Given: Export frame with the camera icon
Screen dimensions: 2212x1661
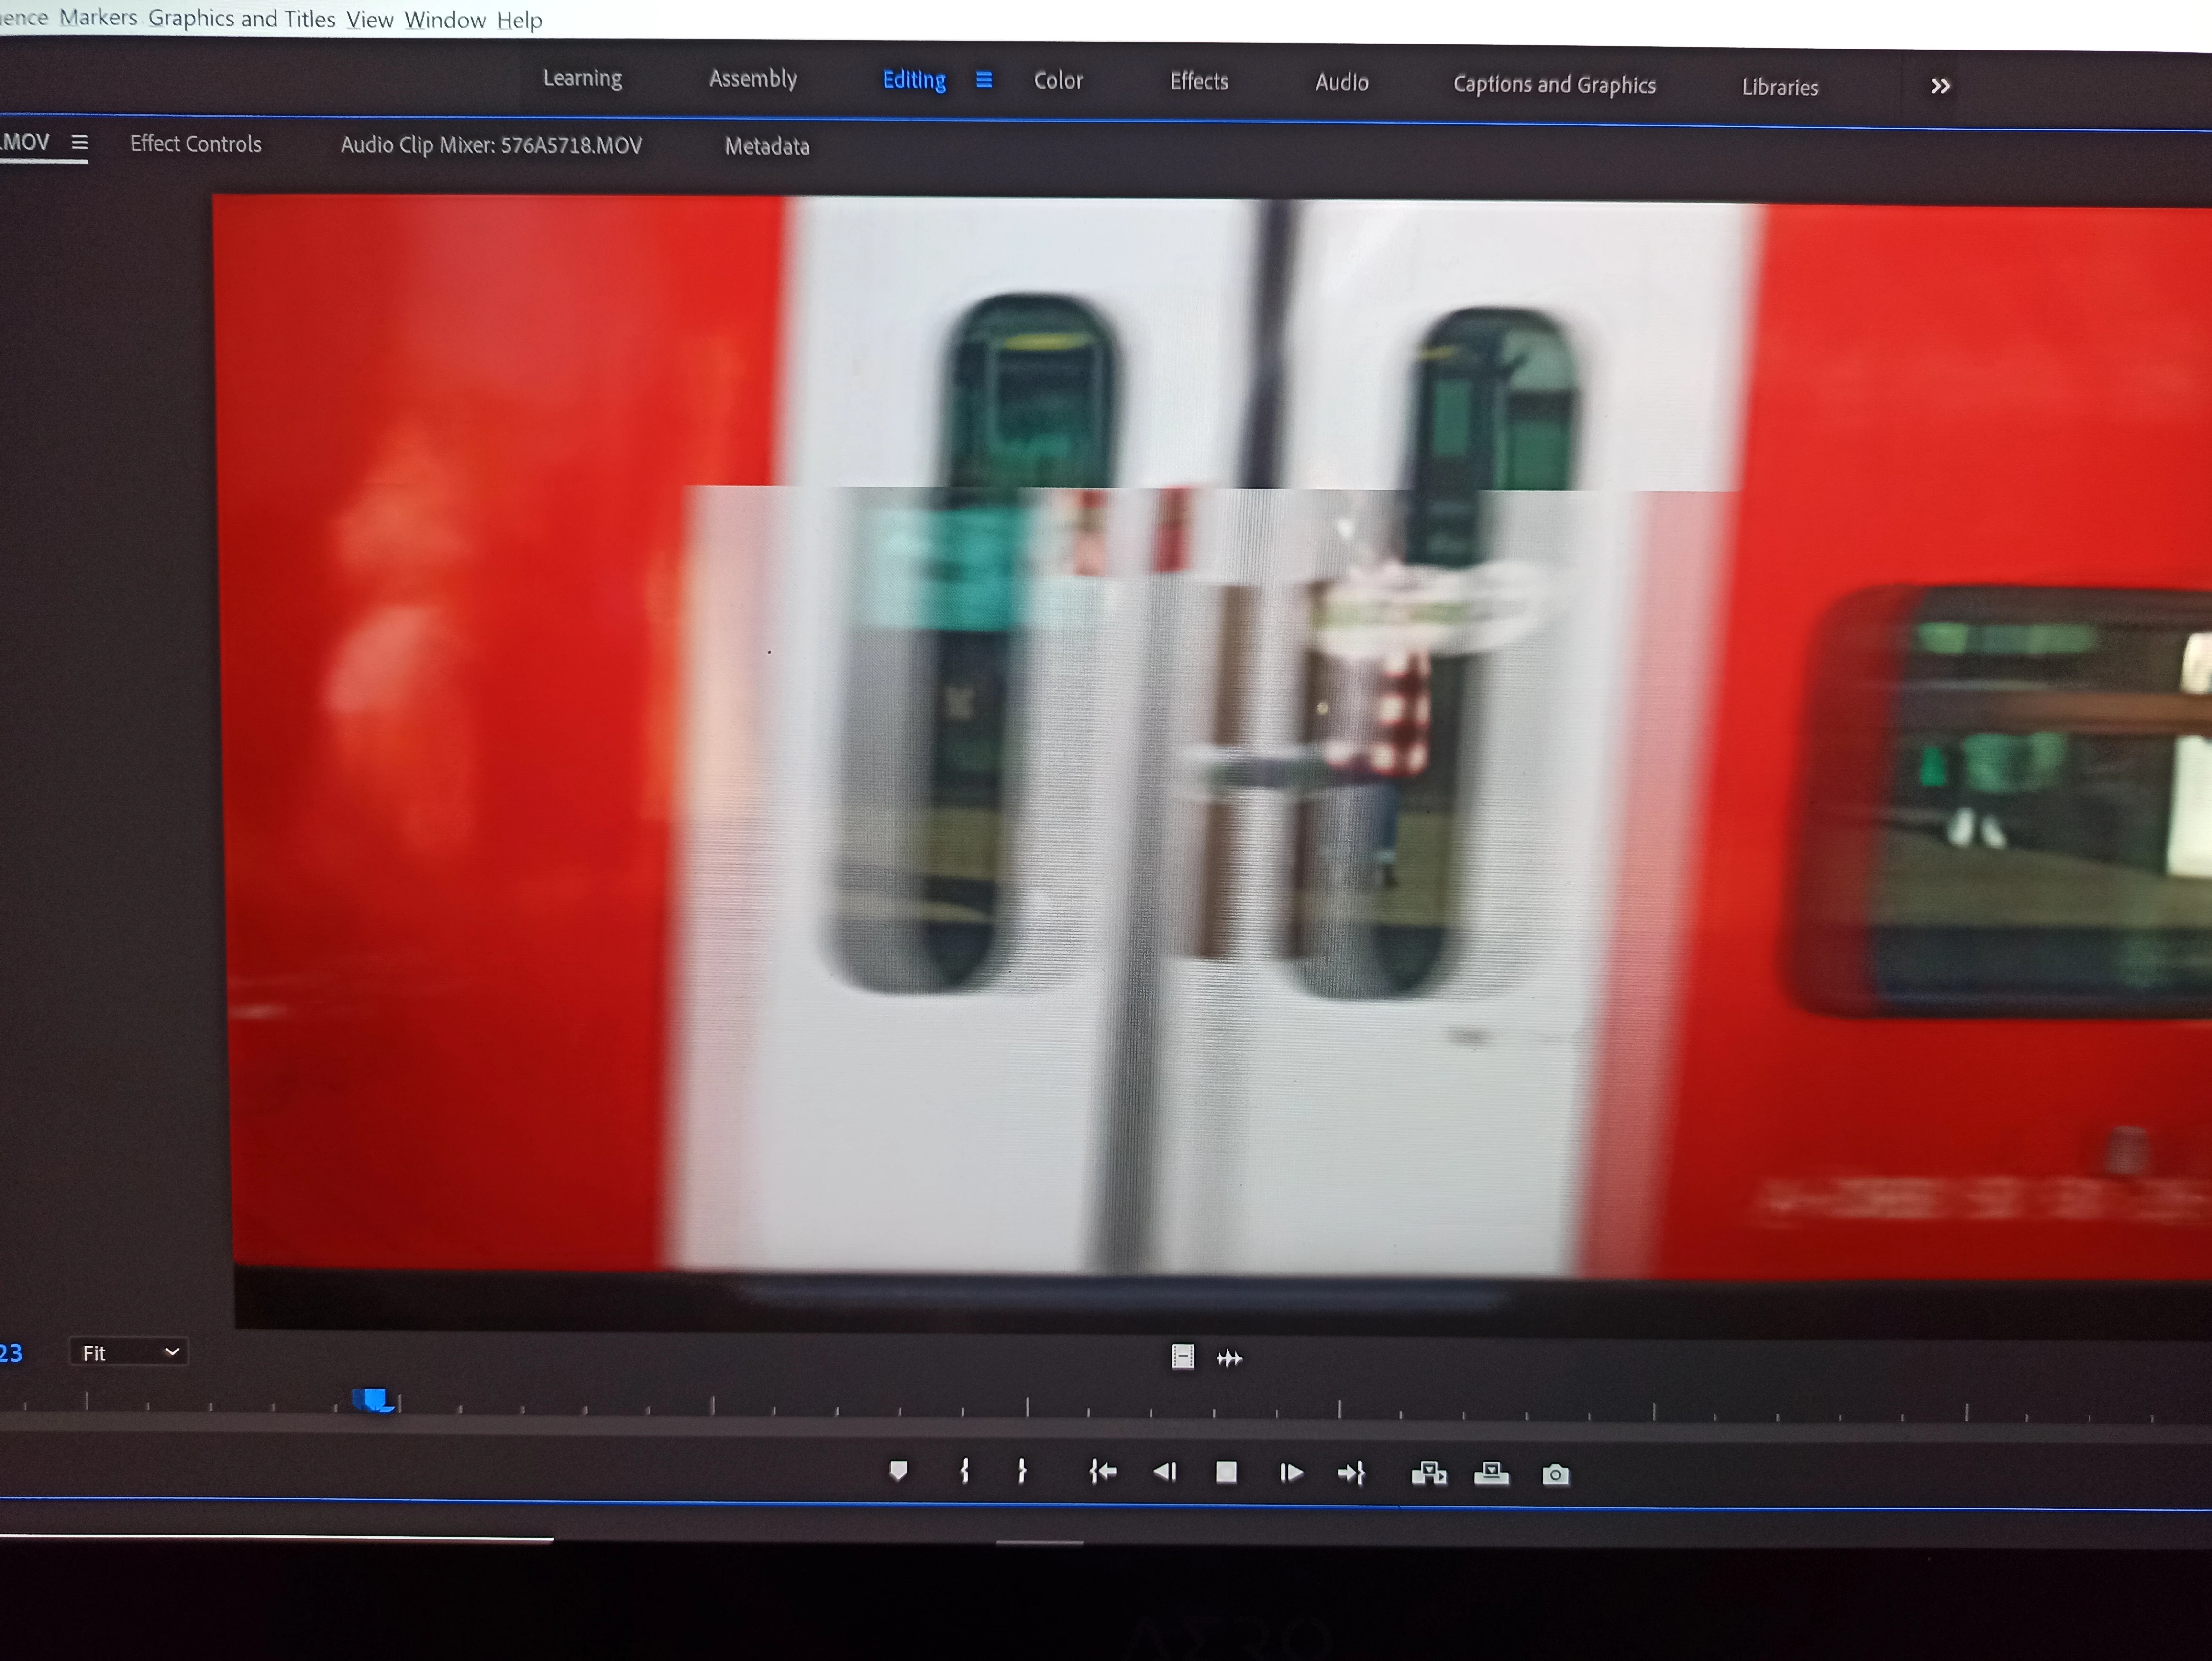Looking at the screenshot, I should tap(1555, 1474).
